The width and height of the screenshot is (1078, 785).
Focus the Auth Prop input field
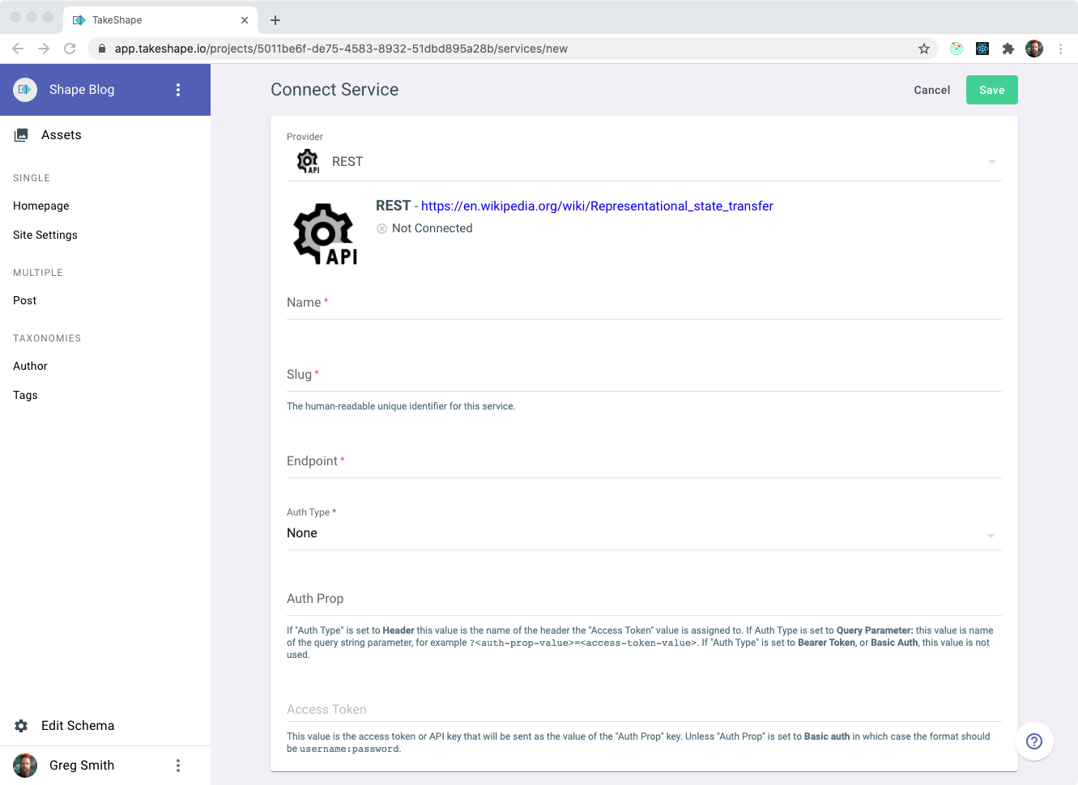(644, 599)
